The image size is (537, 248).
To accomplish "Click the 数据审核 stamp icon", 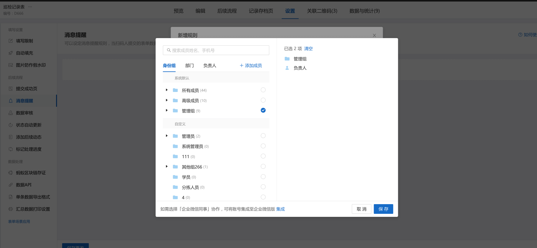I will pyautogui.click(x=11, y=113).
